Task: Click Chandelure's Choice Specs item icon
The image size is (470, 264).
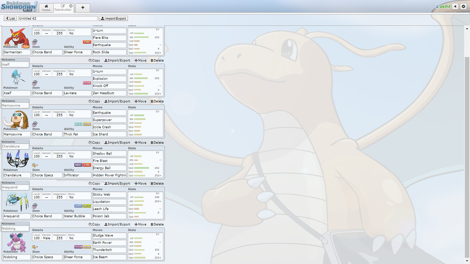Action: pyautogui.click(x=35, y=165)
